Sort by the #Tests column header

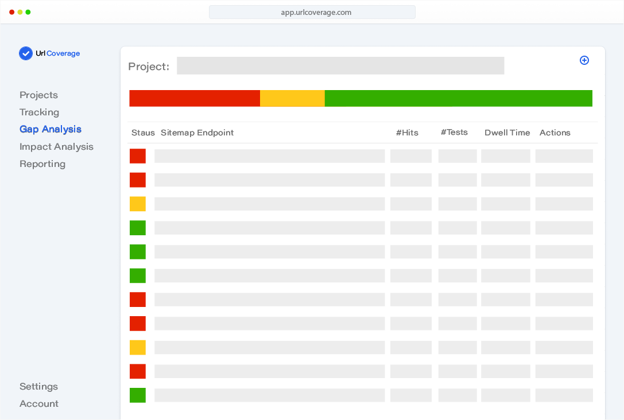[x=454, y=133]
